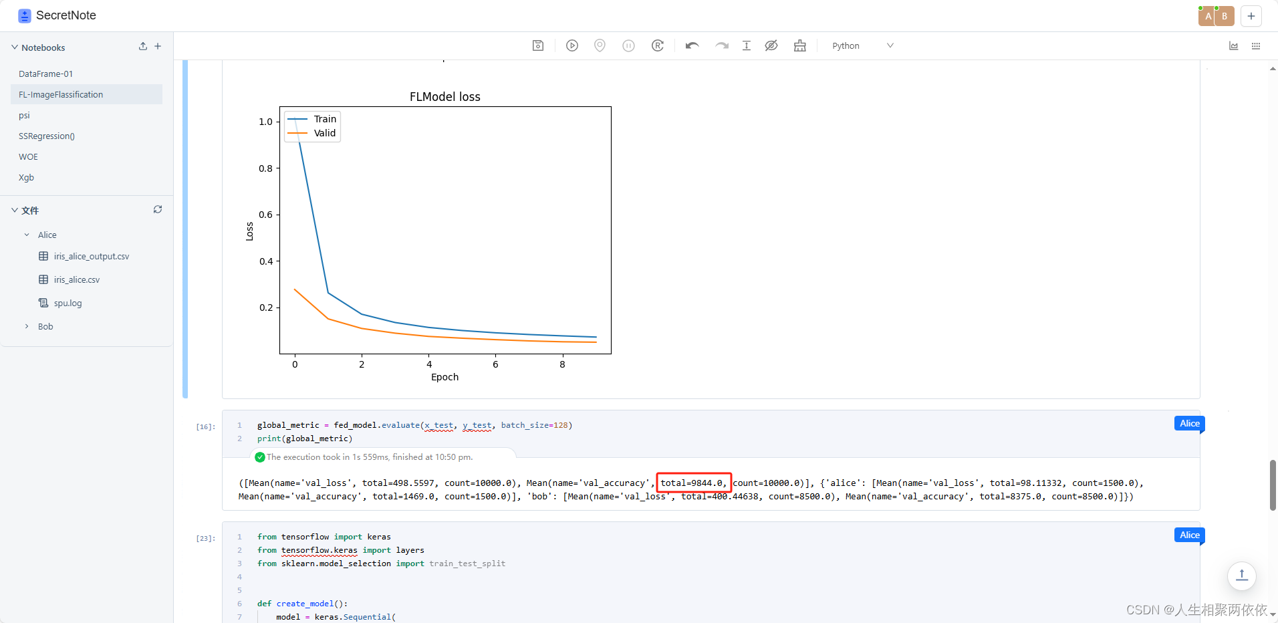Refresh the files list
1278x623 pixels.
(x=158, y=209)
